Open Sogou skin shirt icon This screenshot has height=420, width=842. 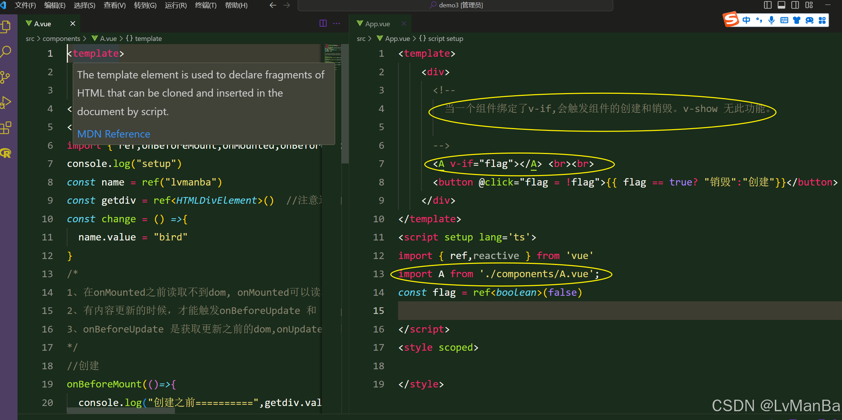point(797,20)
